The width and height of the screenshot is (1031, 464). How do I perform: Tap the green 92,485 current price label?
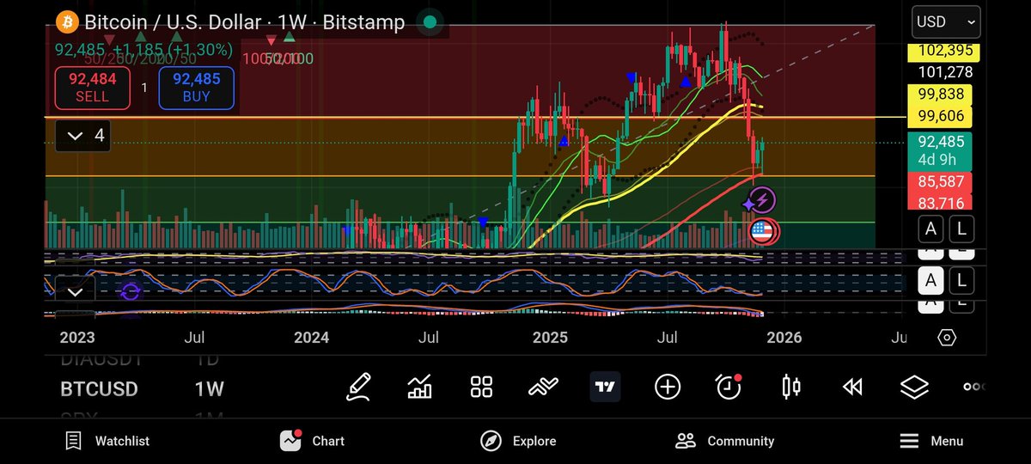point(938,150)
